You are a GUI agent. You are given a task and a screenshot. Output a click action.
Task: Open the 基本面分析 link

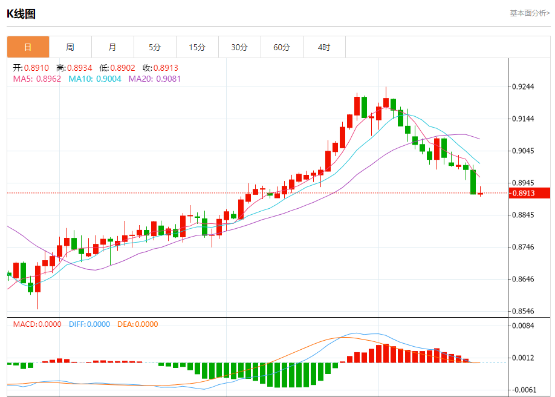[x=530, y=13]
